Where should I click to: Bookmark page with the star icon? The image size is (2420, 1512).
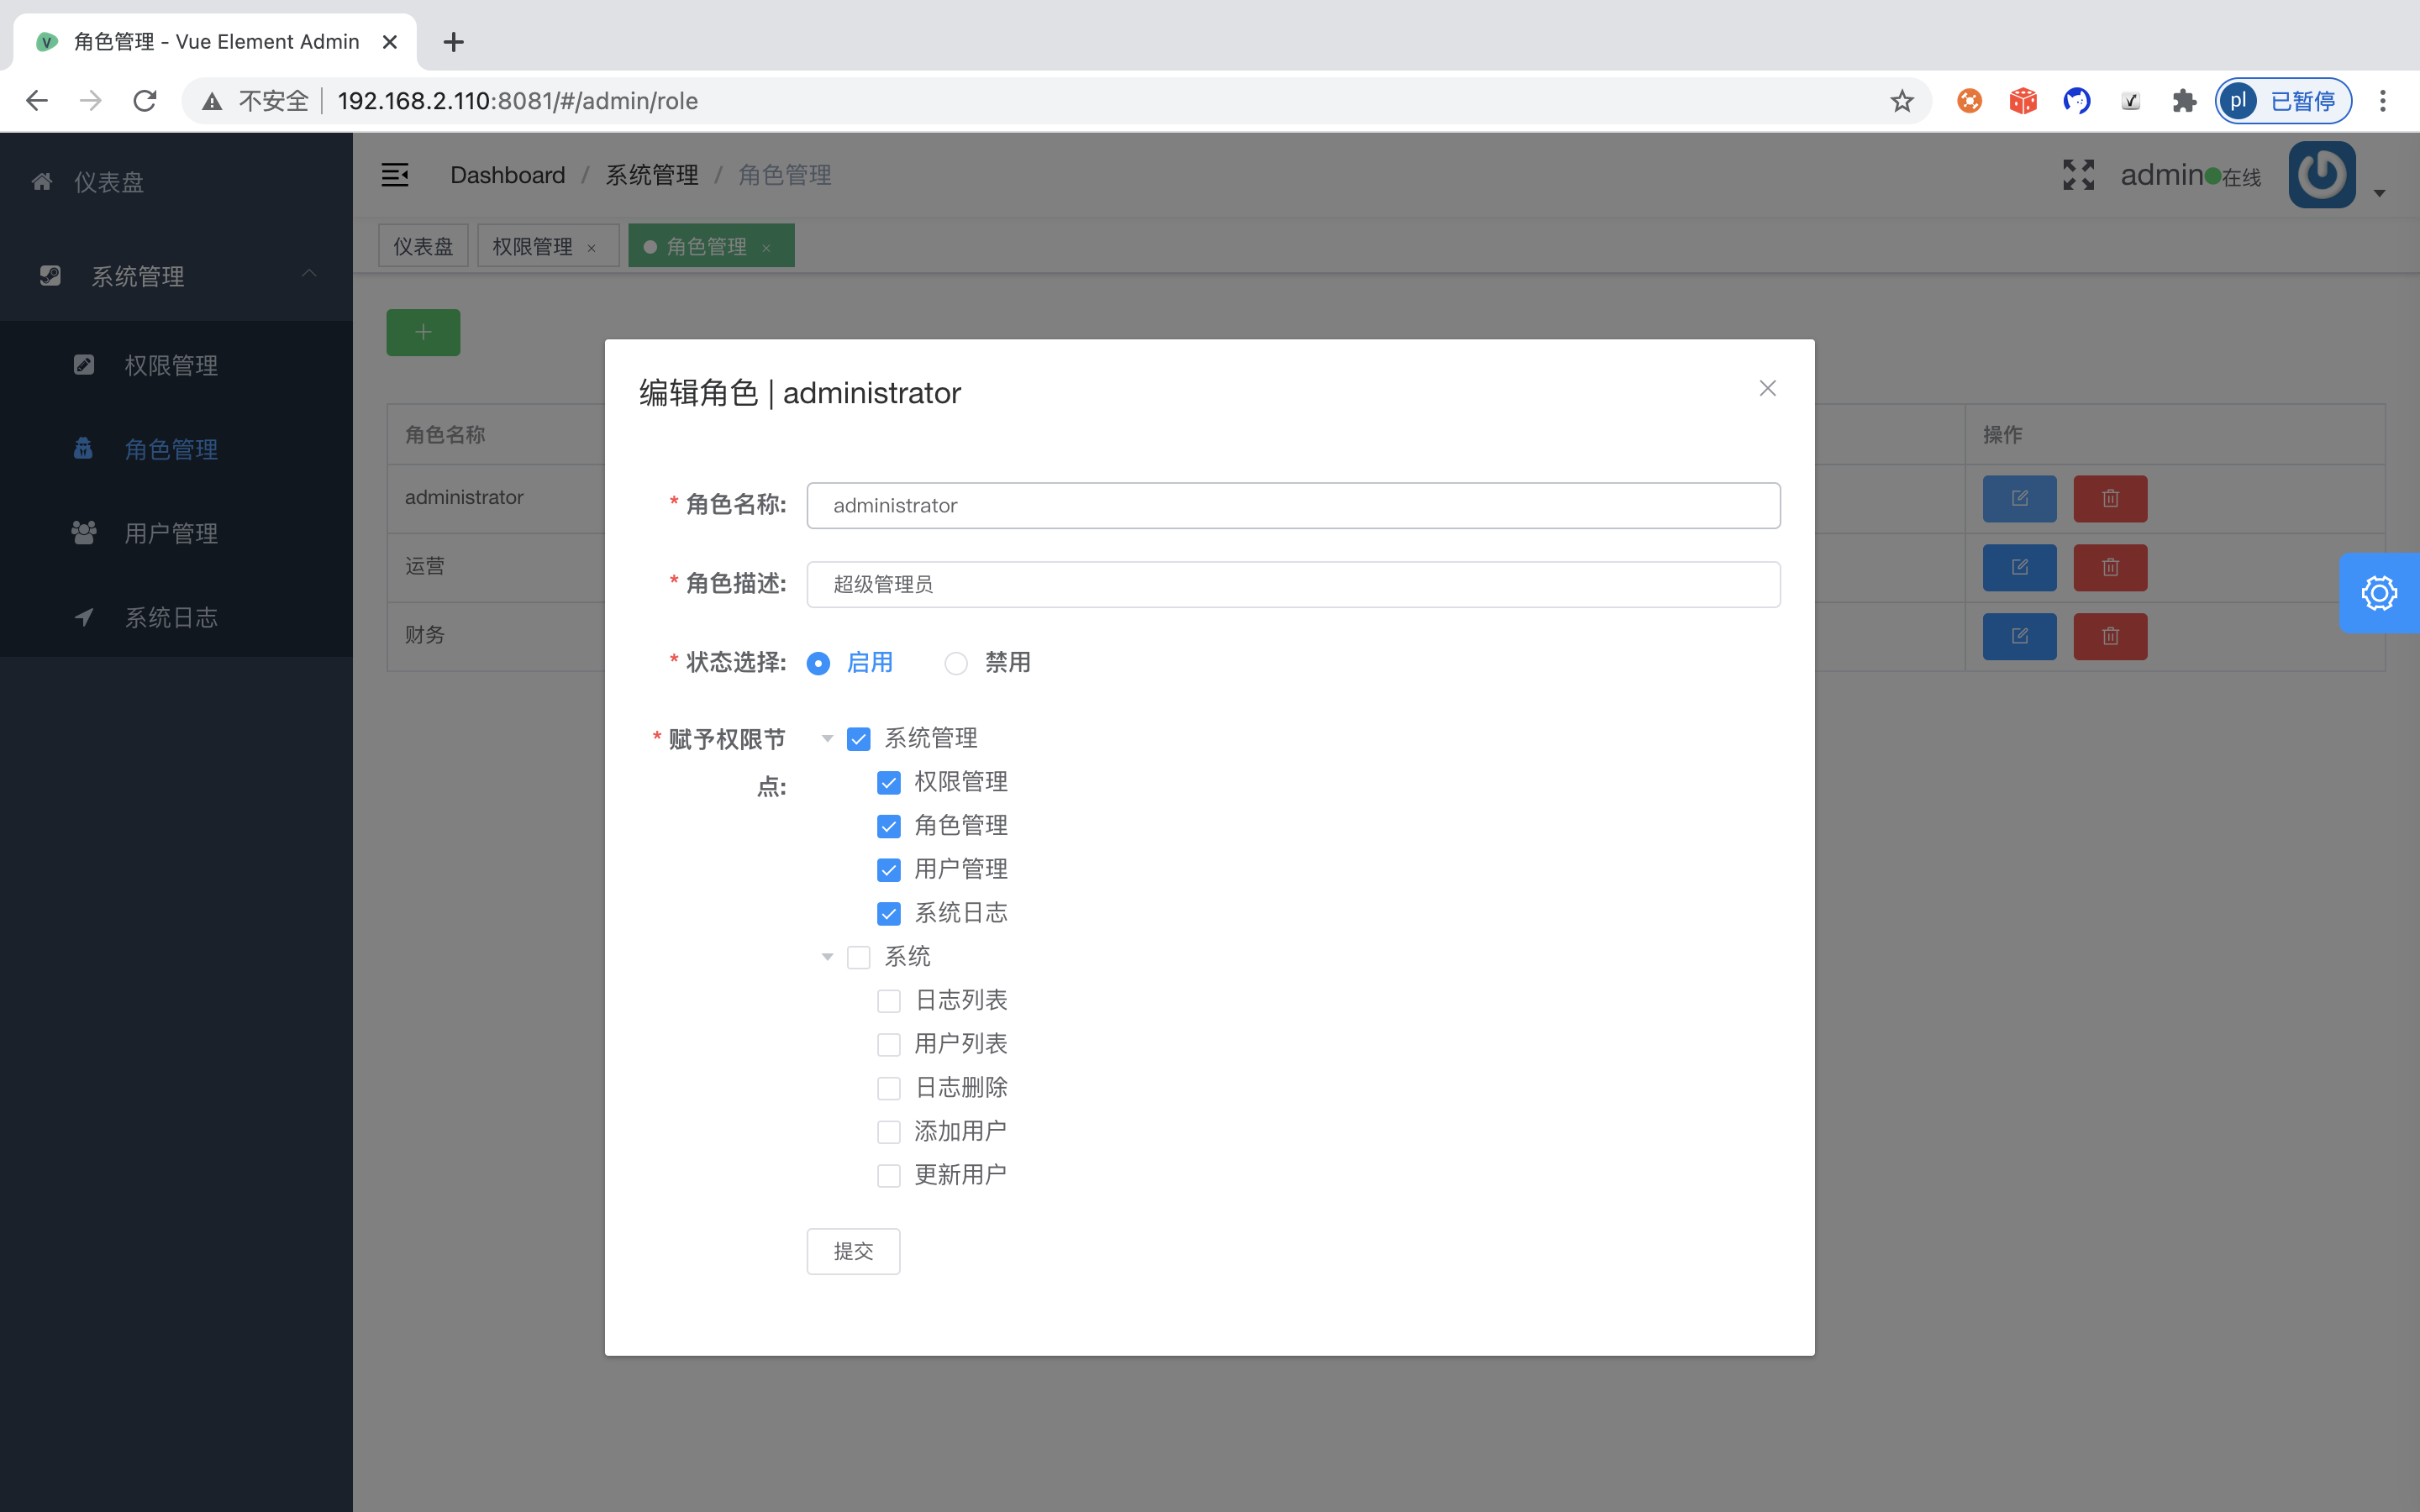1901,101
